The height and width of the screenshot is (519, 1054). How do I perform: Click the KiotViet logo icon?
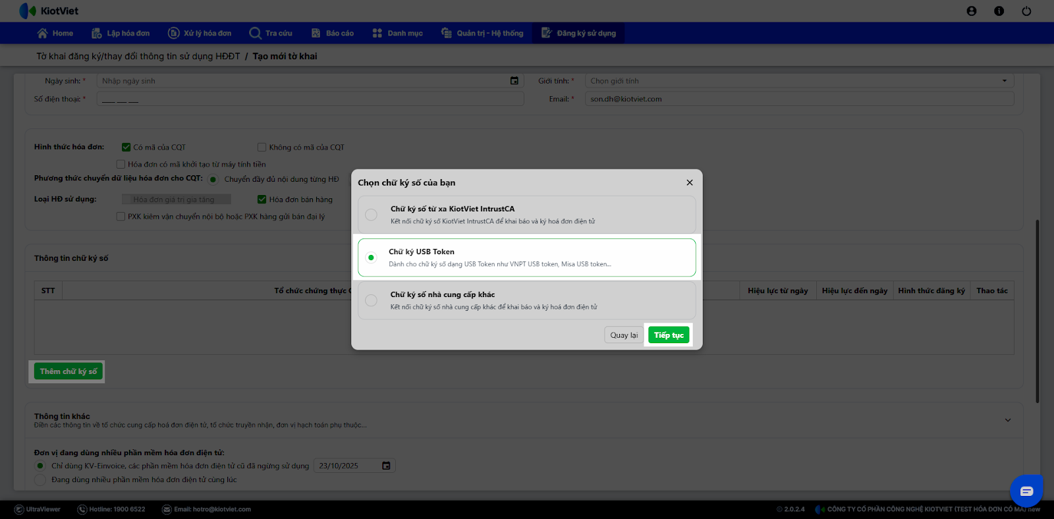(x=28, y=11)
